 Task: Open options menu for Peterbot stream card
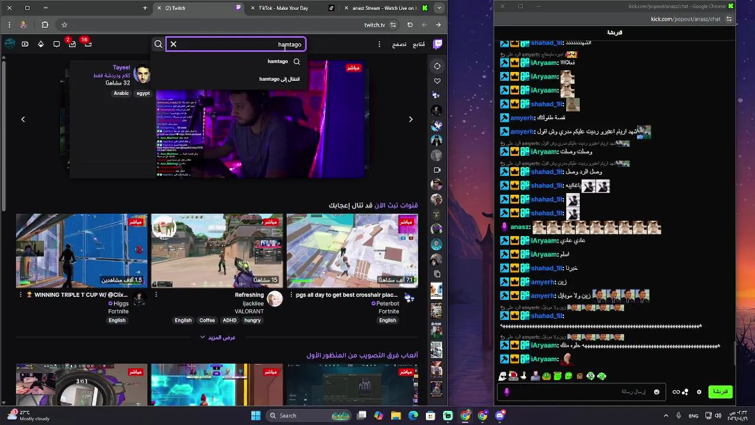[x=291, y=295]
